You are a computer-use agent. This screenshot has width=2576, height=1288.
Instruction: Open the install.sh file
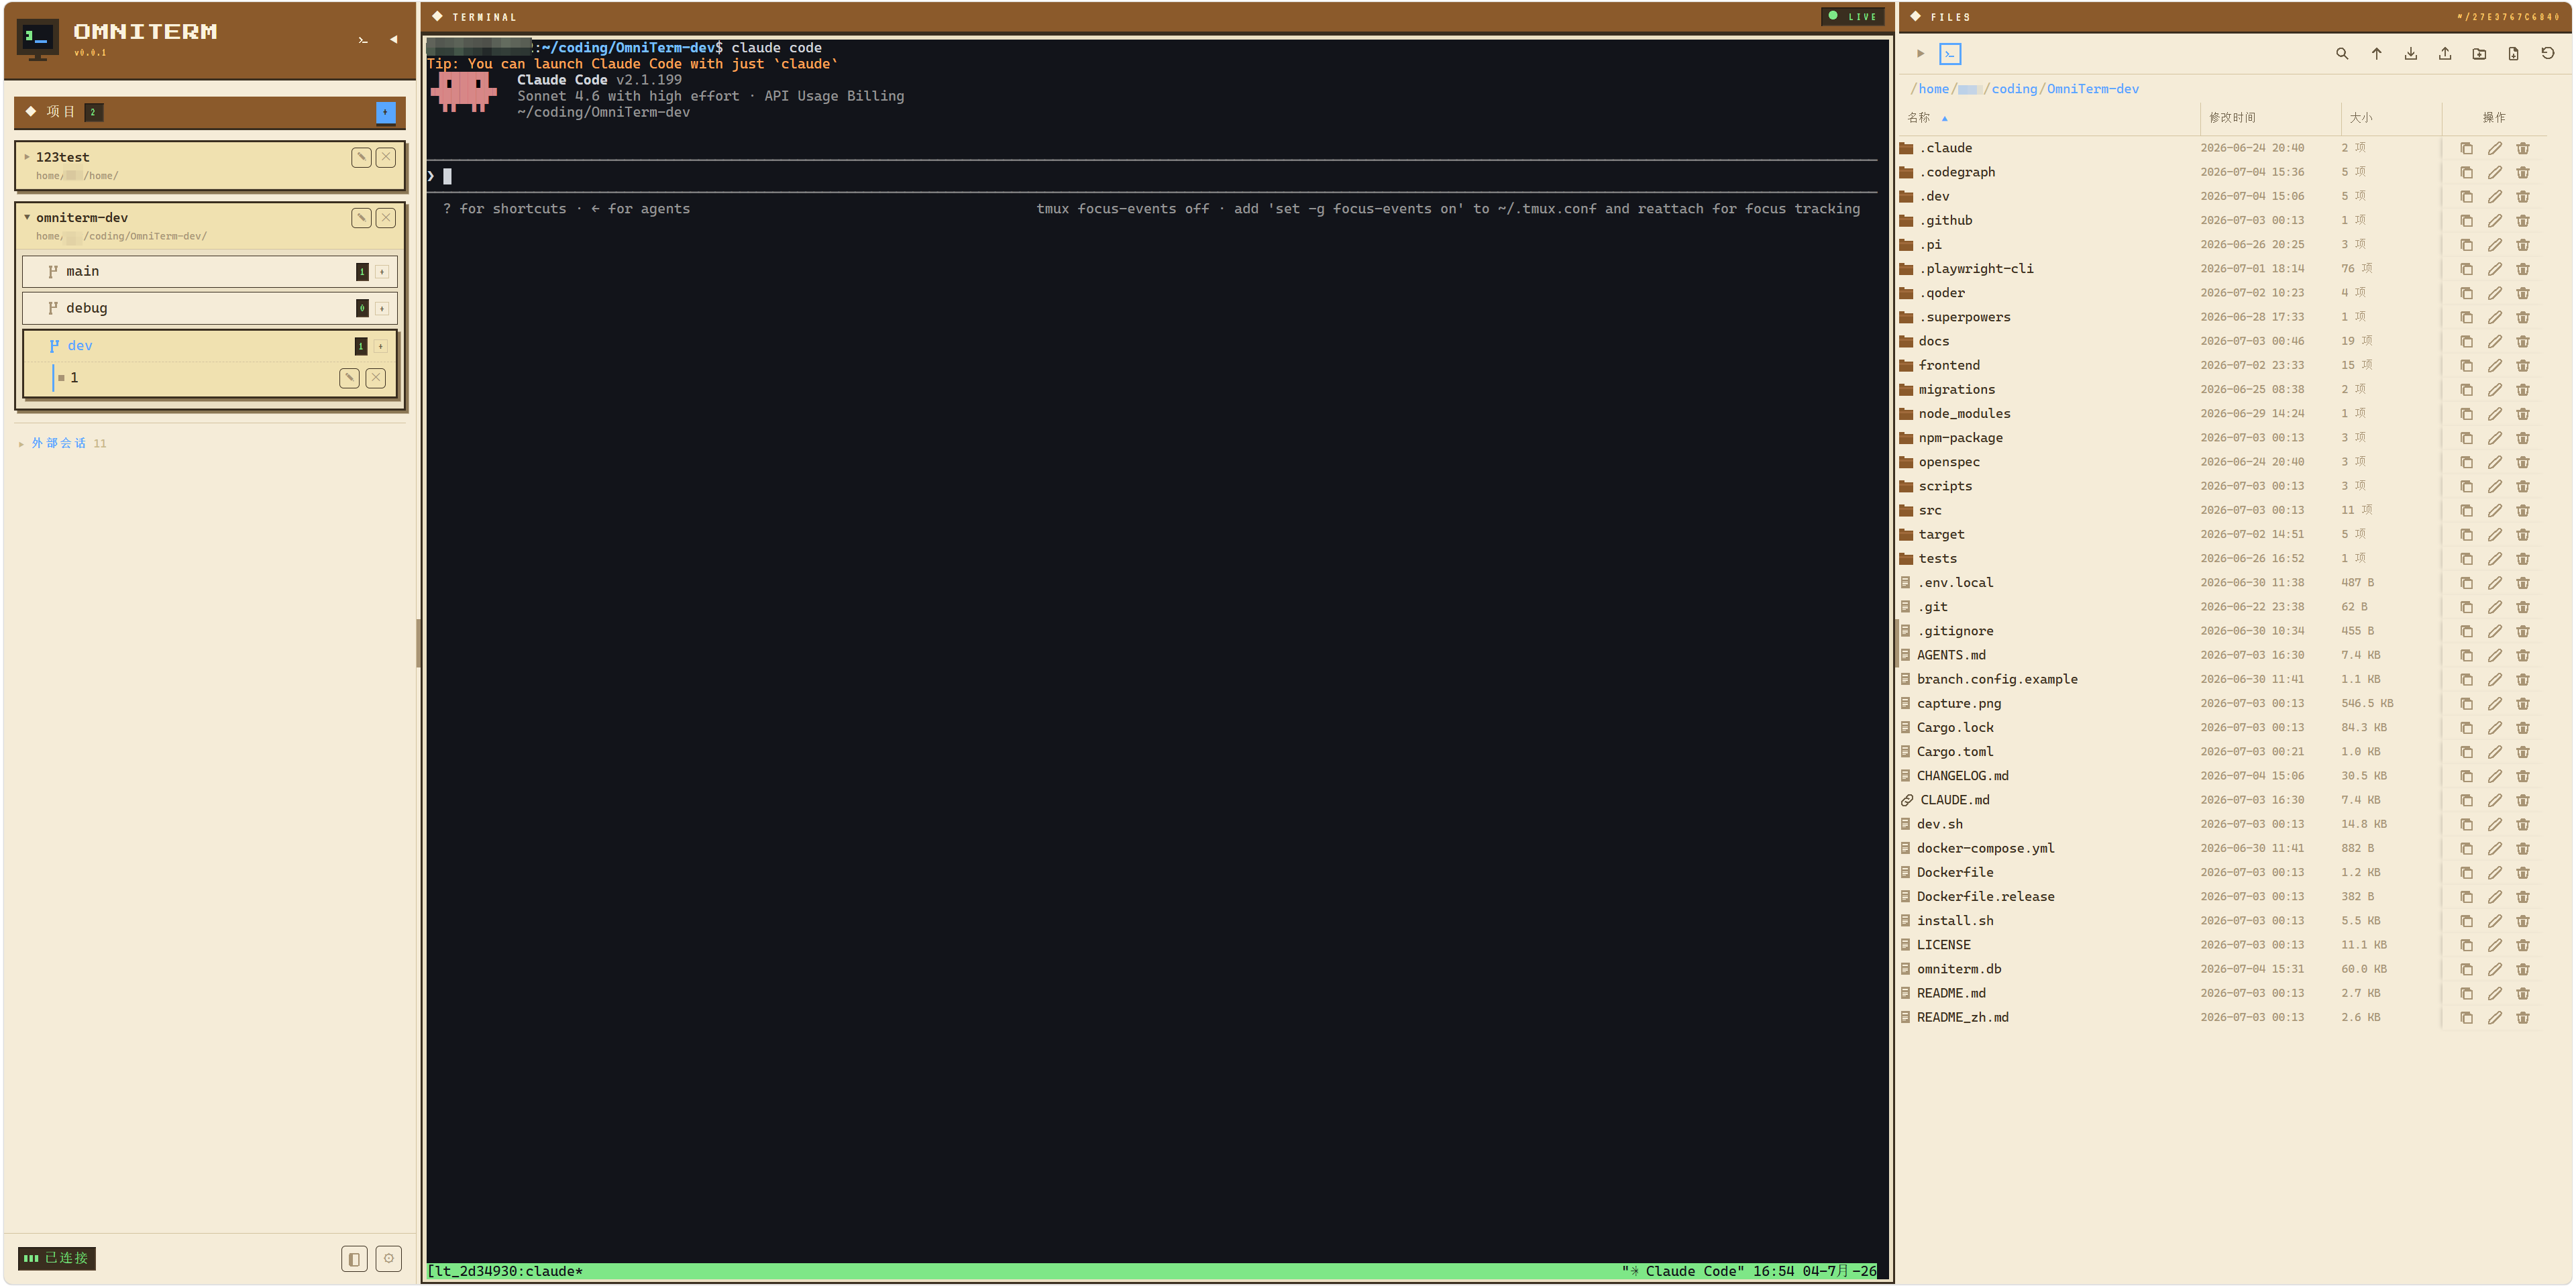click(x=1954, y=922)
